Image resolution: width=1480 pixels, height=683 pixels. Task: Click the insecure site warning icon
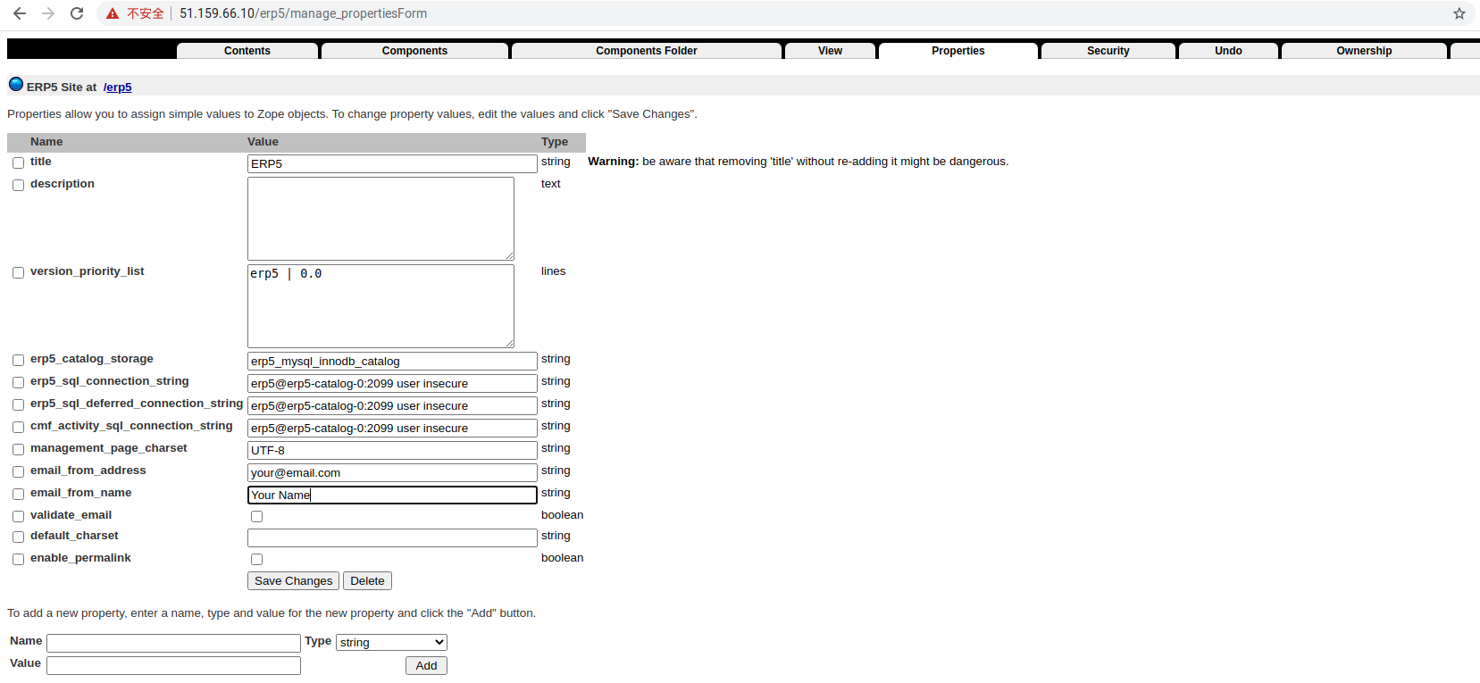click(x=113, y=13)
